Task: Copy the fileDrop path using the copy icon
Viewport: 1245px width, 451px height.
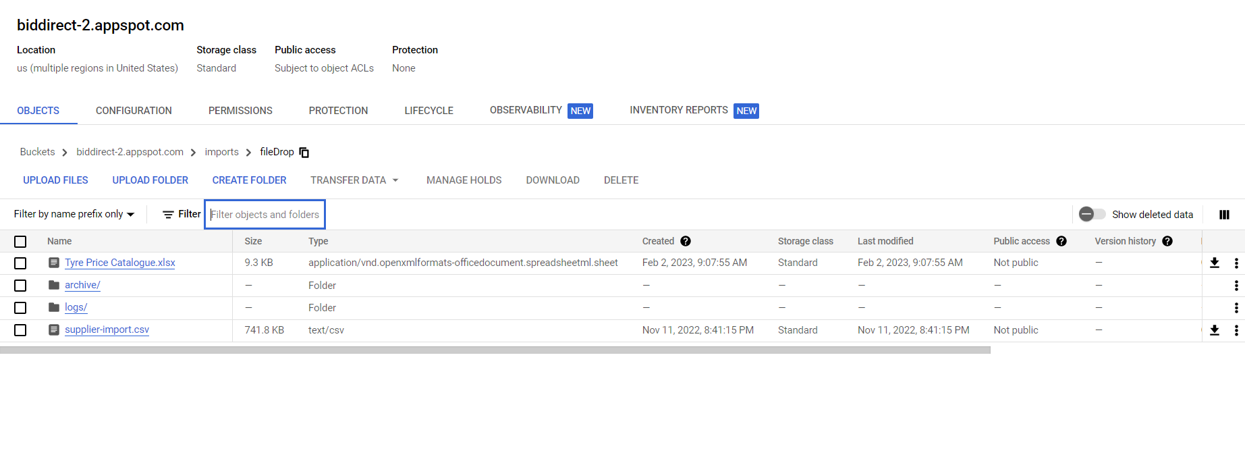Action: pos(304,153)
